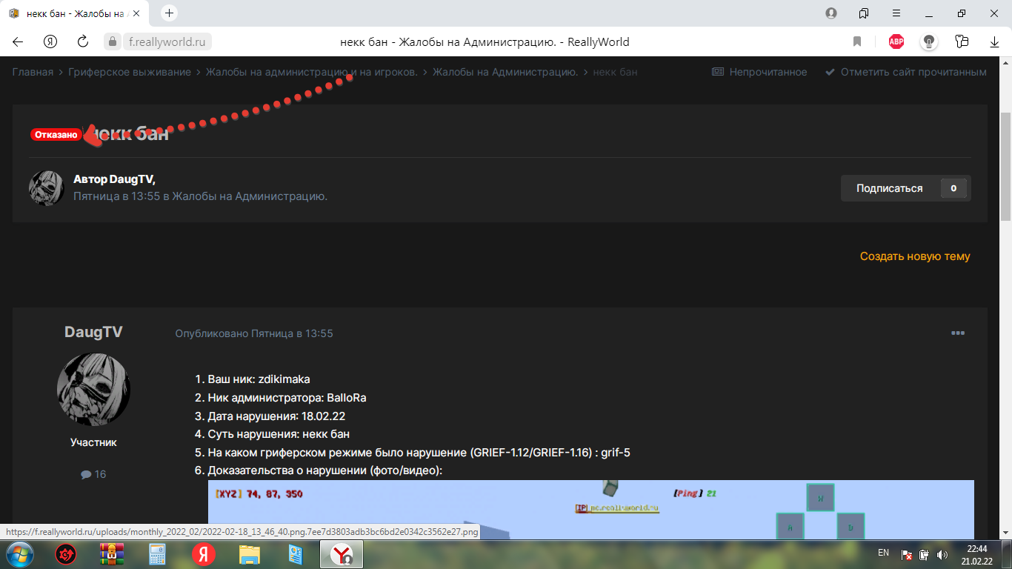Image resolution: width=1012 pixels, height=569 pixels.
Task: Open File Explorer from the taskbar
Action: pos(250,553)
